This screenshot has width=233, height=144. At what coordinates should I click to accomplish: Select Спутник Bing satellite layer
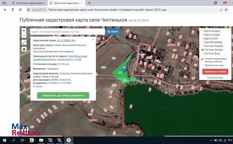(x=202, y=54)
